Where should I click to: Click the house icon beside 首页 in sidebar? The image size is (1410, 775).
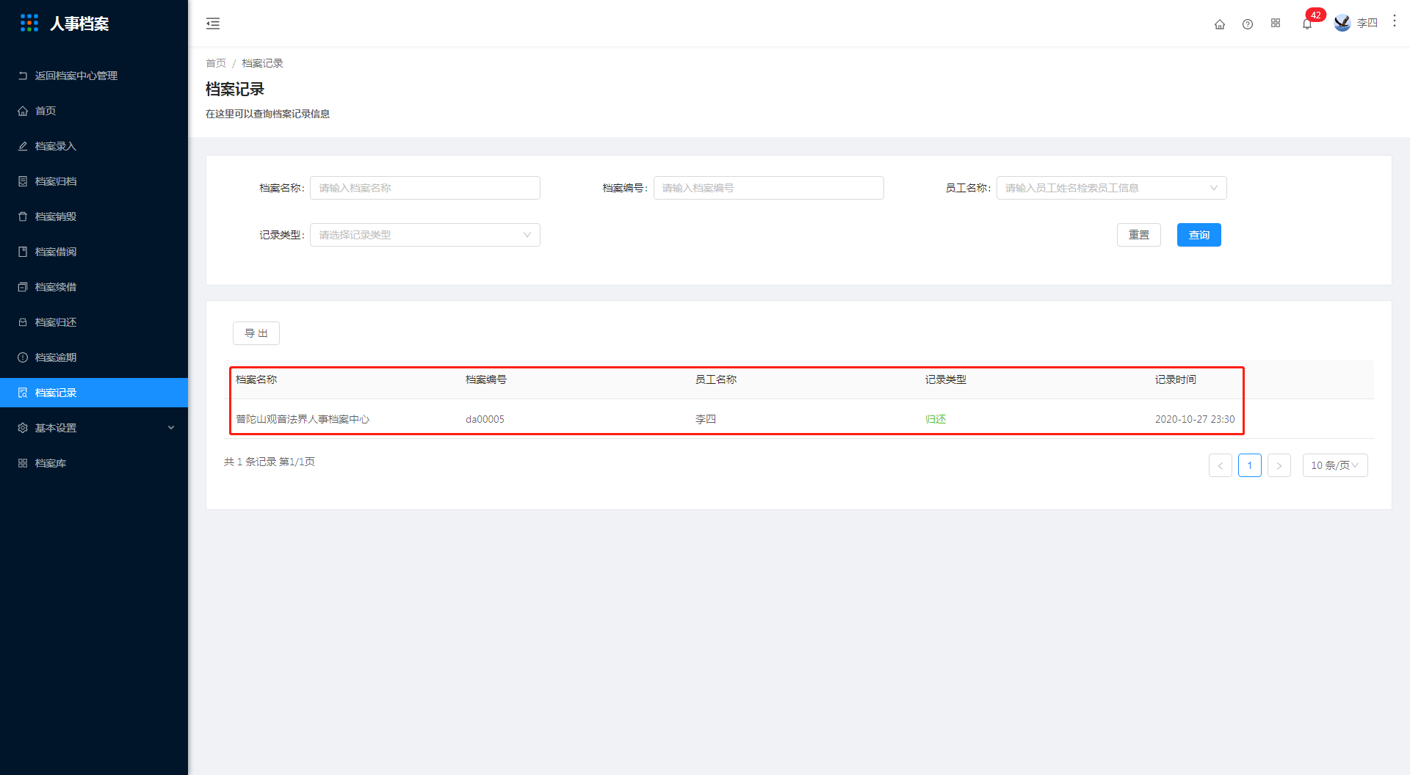pos(23,111)
